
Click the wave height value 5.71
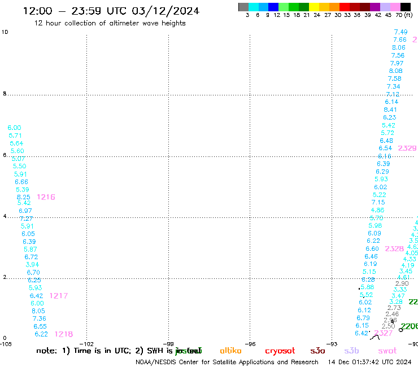[x=15, y=136]
